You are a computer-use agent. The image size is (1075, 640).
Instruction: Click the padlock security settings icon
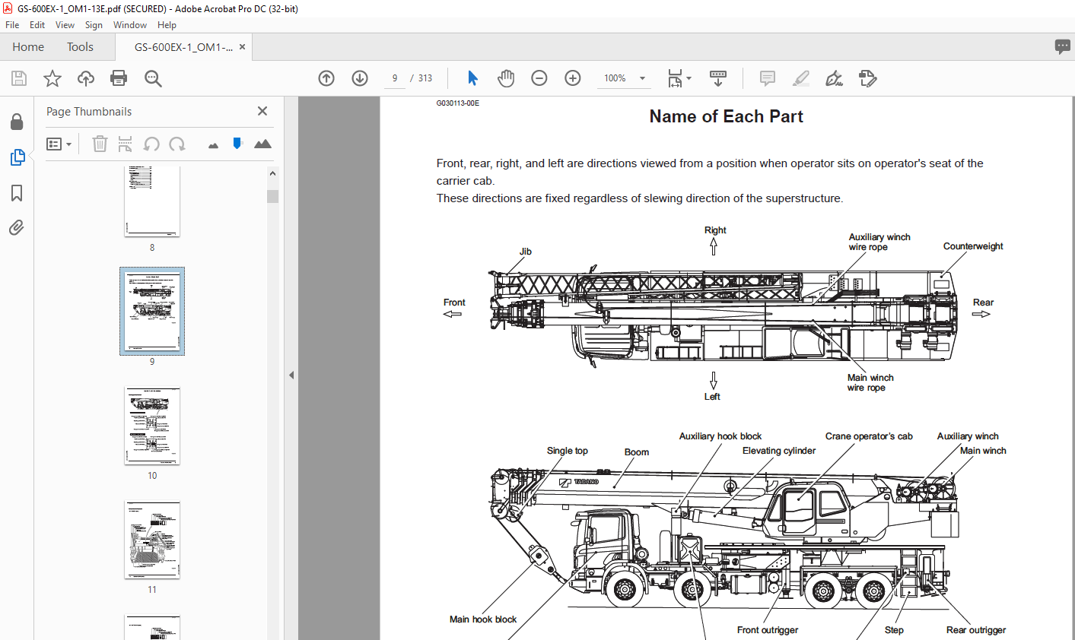point(17,122)
